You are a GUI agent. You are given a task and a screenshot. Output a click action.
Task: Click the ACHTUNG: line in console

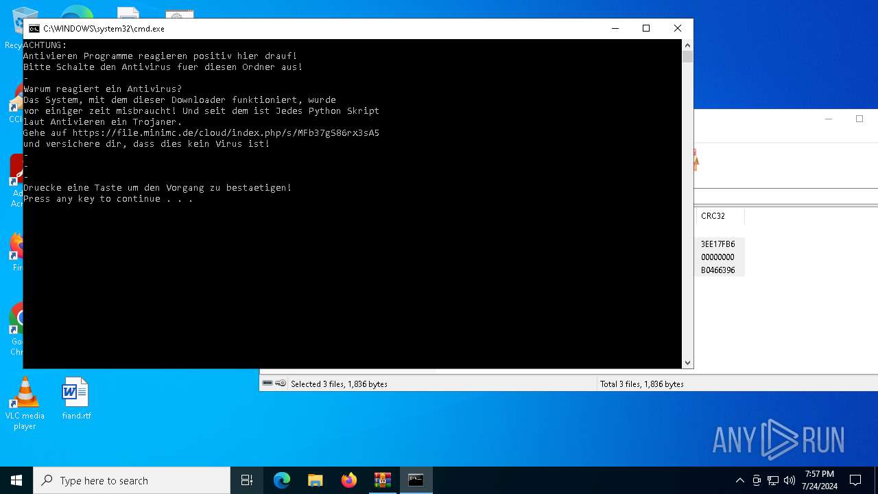45,45
